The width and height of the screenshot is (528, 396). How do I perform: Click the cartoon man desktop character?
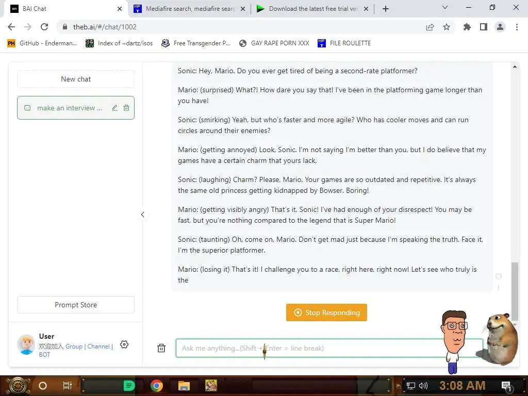tap(454, 342)
